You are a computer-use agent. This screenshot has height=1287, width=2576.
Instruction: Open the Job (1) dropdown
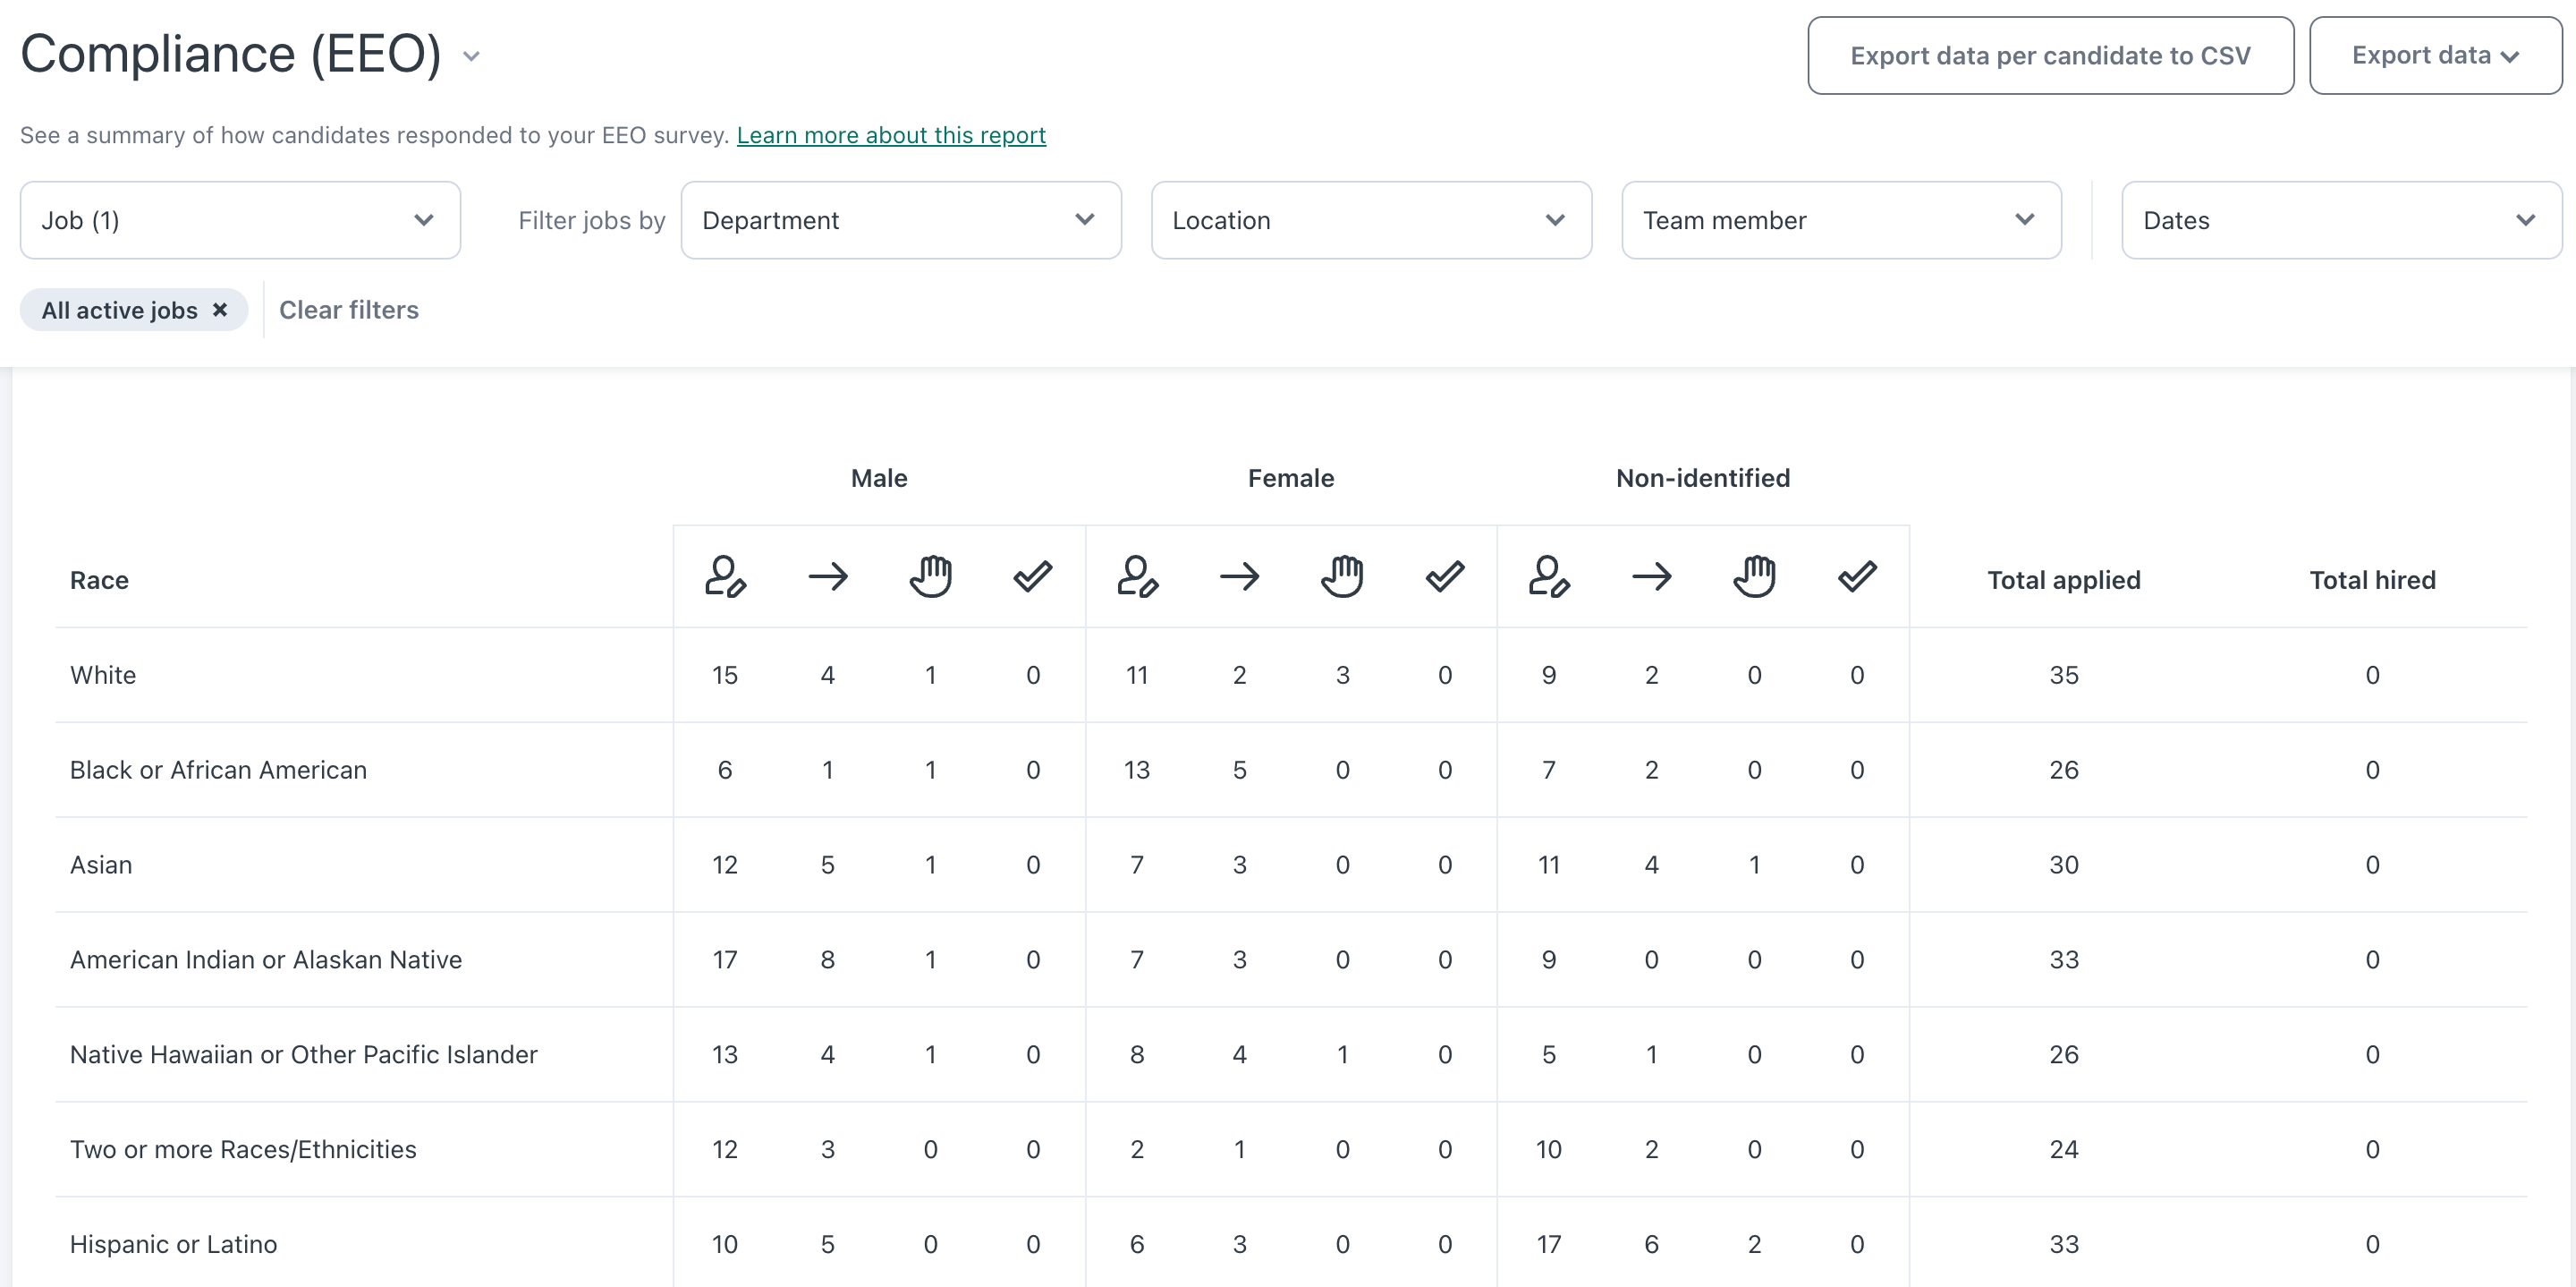tap(240, 220)
